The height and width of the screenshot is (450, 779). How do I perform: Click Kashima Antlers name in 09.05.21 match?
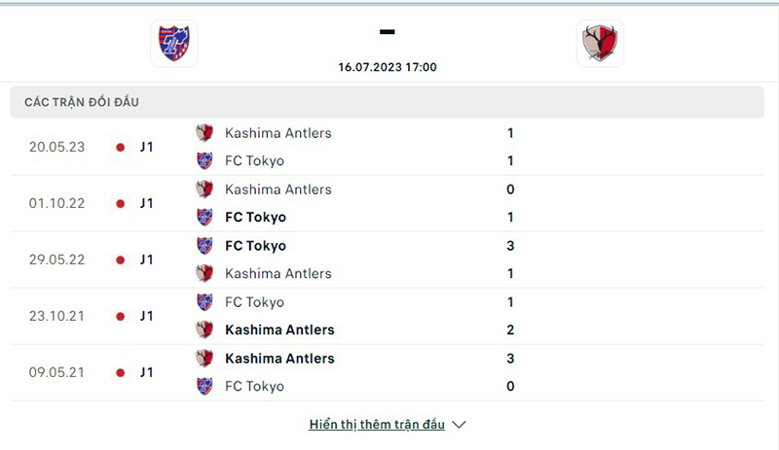[x=279, y=359]
